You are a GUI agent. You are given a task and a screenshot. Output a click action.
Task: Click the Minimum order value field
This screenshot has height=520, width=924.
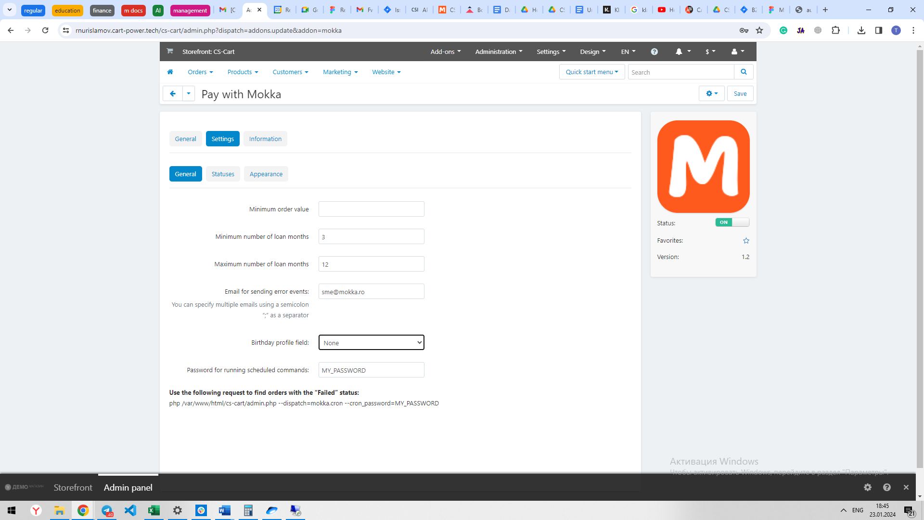coord(371,209)
